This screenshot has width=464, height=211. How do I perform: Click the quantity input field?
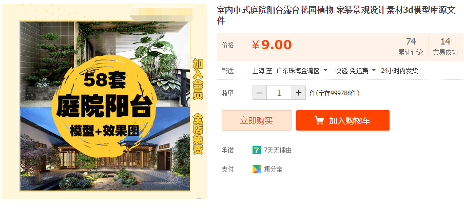(x=279, y=93)
